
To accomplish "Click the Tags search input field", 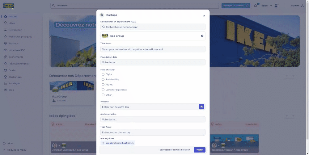I will click(153, 132).
